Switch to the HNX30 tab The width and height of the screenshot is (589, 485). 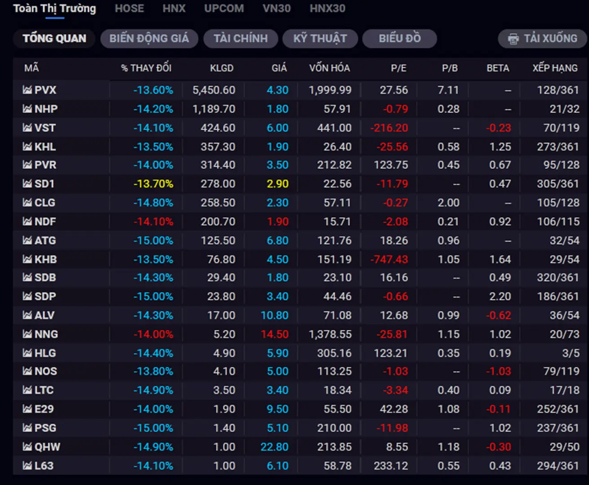point(327,9)
